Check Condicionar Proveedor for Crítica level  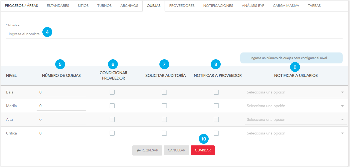click(112, 133)
